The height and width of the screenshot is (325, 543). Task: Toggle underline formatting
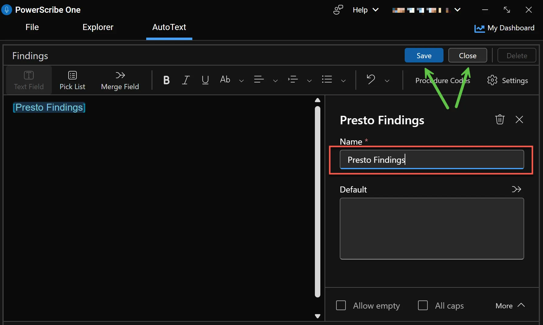[x=205, y=80]
